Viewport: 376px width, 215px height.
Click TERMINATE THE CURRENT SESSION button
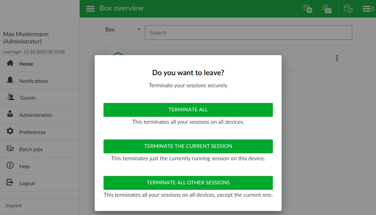(x=188, y=146)
